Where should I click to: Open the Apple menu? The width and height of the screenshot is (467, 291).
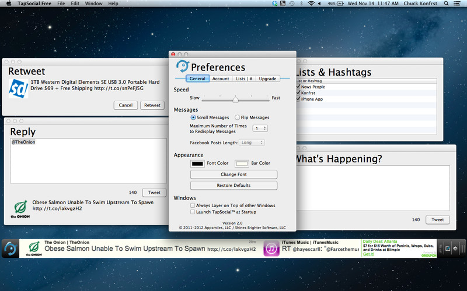(x=9, y=3)
